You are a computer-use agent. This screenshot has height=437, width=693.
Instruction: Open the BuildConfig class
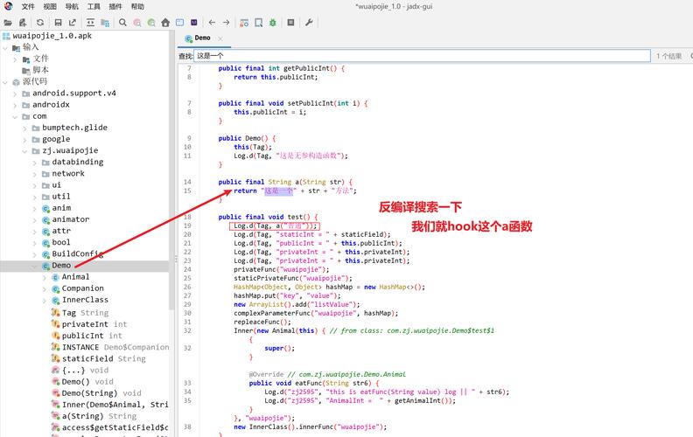(78, 253)
